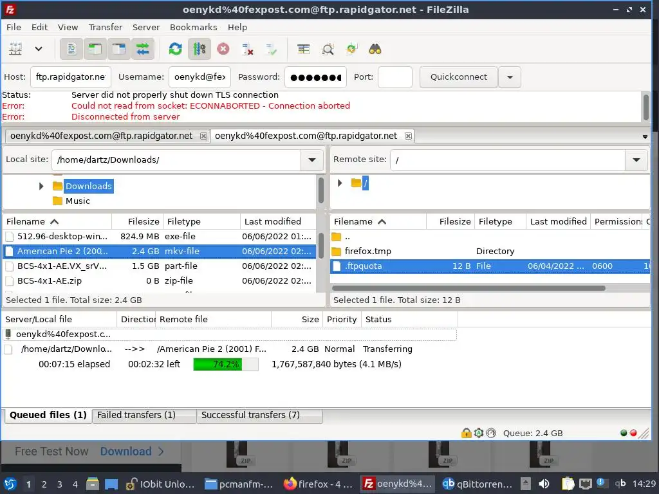
Task: Select the BCS-4x1-AE.zip local file
Action: [160, 280]
